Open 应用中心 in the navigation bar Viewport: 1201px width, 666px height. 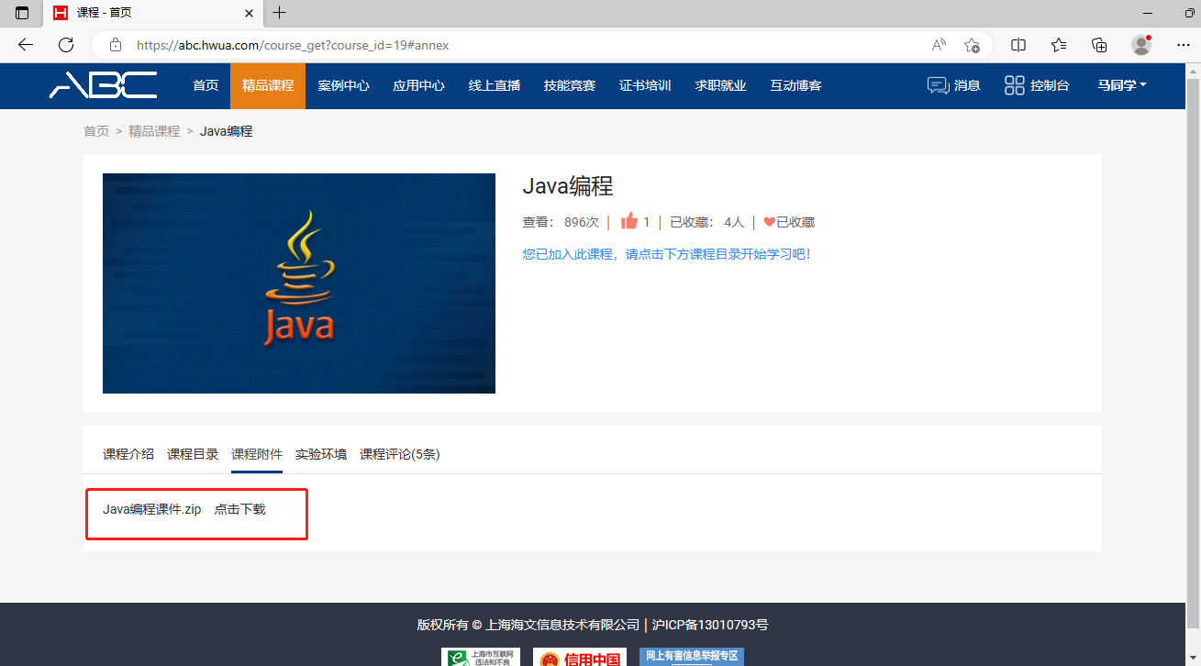click(419, 85)
